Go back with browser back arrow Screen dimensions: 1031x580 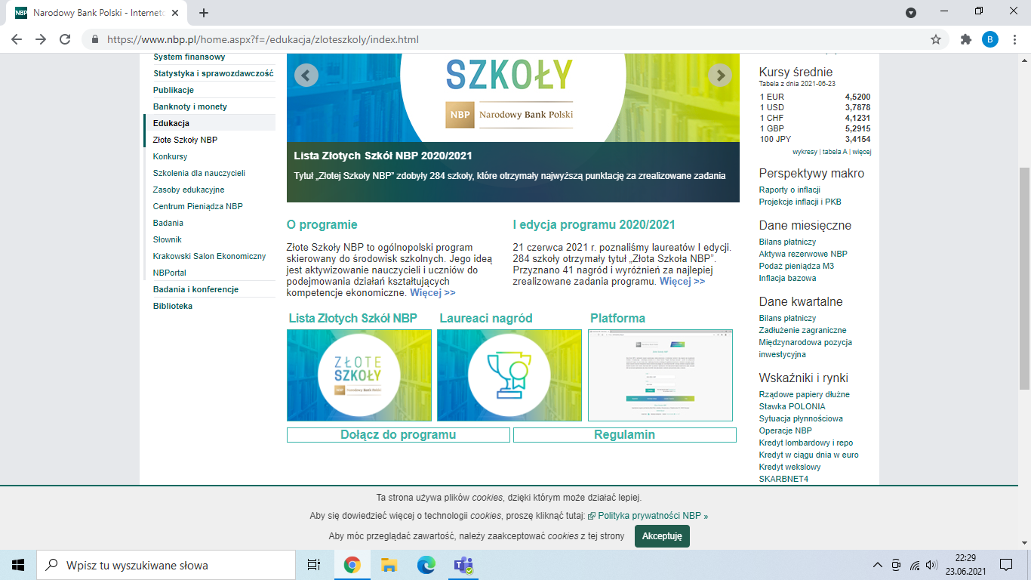[x=17, y=39]
